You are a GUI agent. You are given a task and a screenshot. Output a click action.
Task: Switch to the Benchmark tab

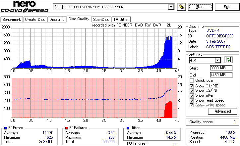[12, 20]
